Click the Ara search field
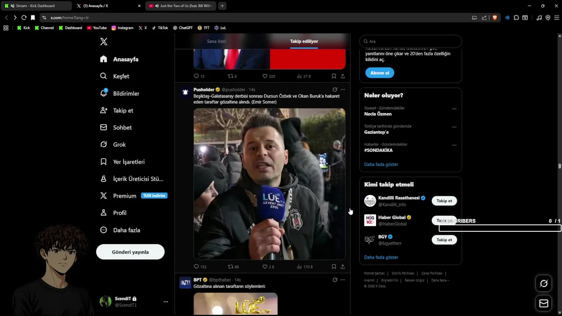This screenshot has width=562, height=316. (411, 41)
